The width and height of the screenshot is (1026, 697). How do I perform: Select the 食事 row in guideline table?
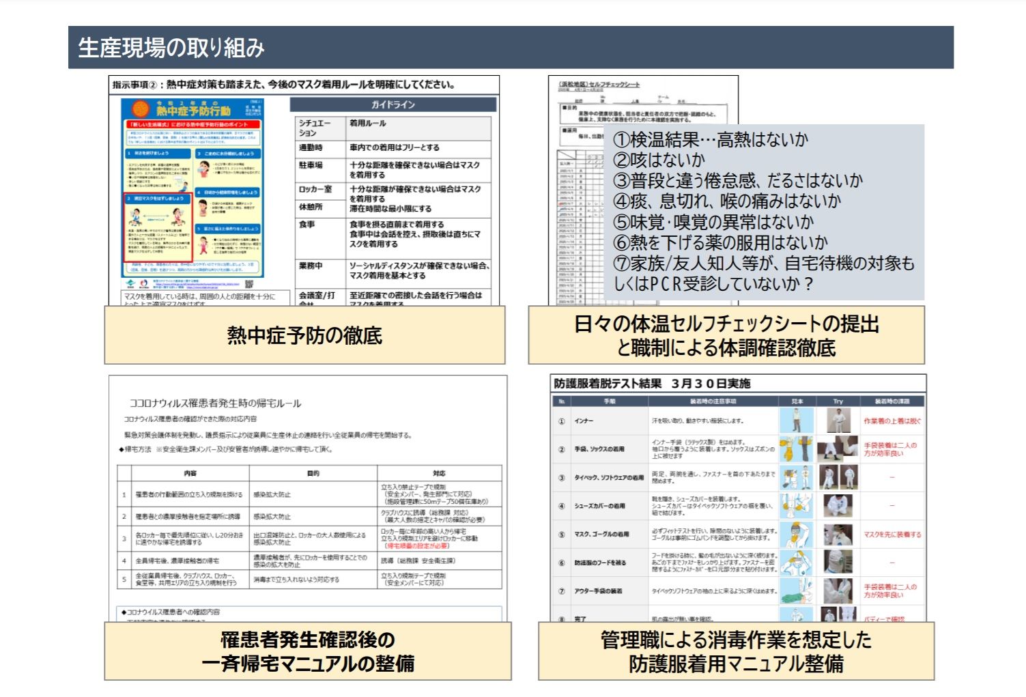point(393,234)
